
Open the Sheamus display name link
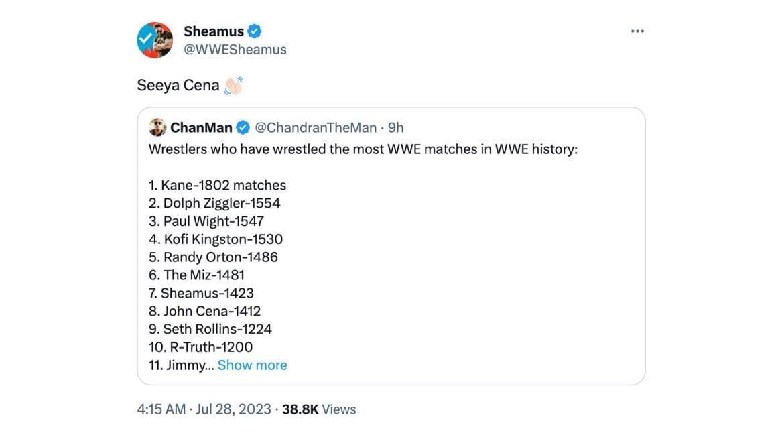(213, 31)
